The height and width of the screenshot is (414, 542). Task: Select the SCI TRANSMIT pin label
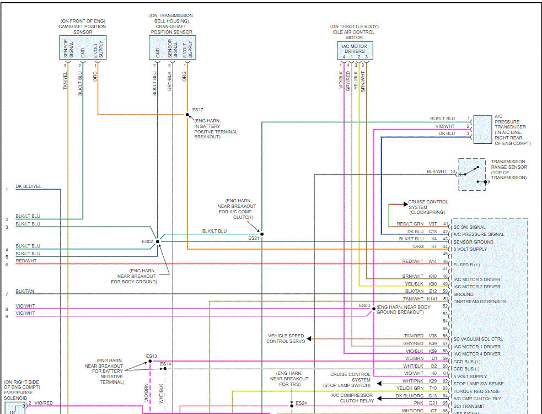tap(469, 406)
